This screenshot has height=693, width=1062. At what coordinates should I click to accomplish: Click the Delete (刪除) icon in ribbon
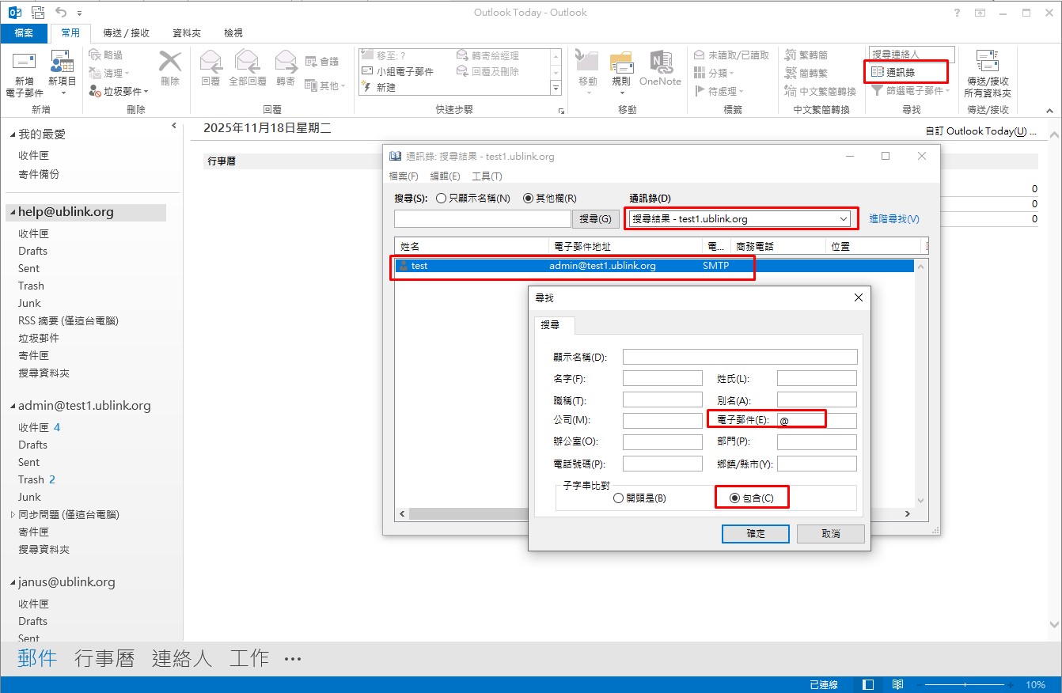[169, 65]
